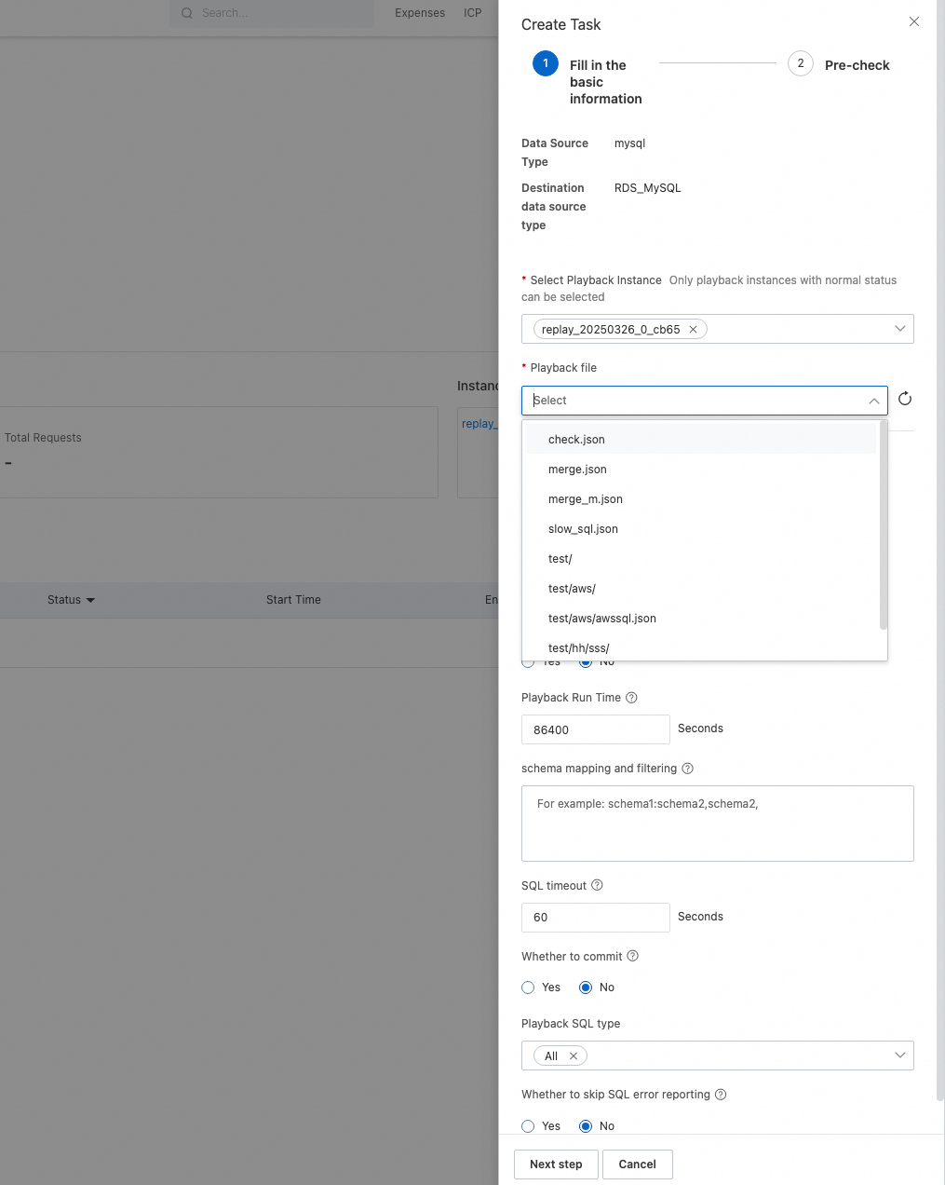Click the playback file list scrollbar
The width and height of the screenshot is (945, 1185).
[884, 525]
